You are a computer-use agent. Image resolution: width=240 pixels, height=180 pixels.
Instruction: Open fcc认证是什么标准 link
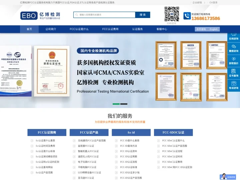(x=45, y=151)
